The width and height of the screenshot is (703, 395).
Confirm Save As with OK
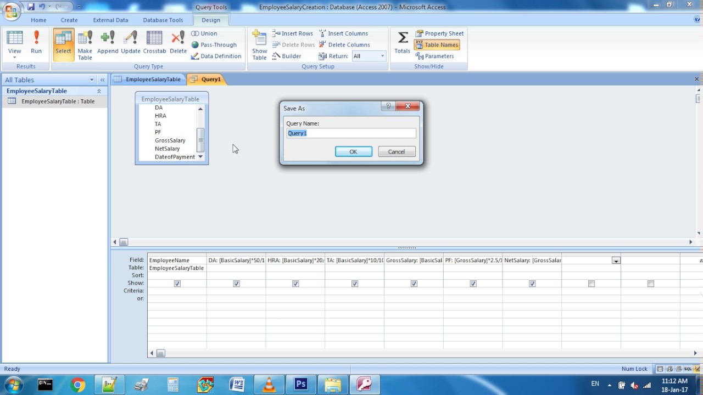353,152
